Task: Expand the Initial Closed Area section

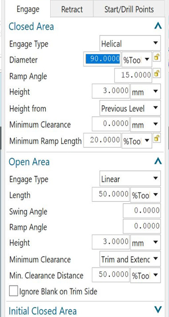Action: [x=158, y=309]
